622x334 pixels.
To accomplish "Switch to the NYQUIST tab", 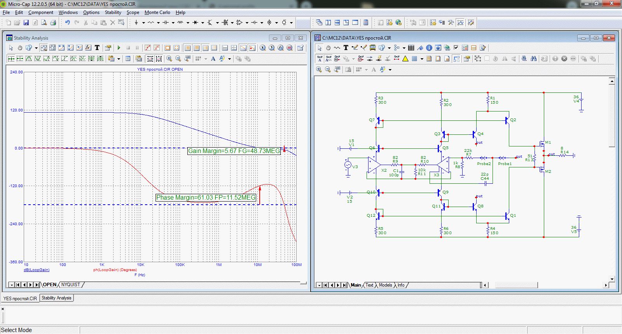I will click(70, 285).
